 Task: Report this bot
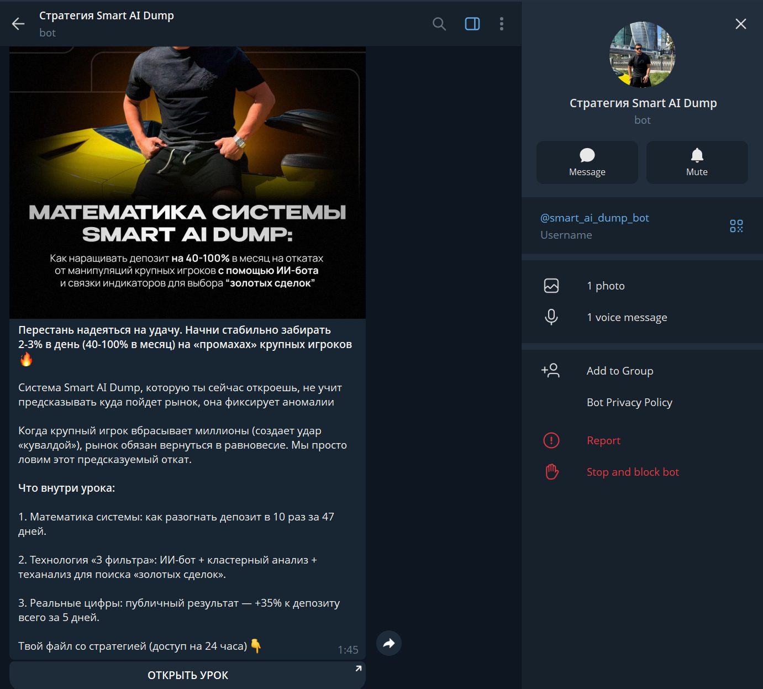(x=603, y=440)
